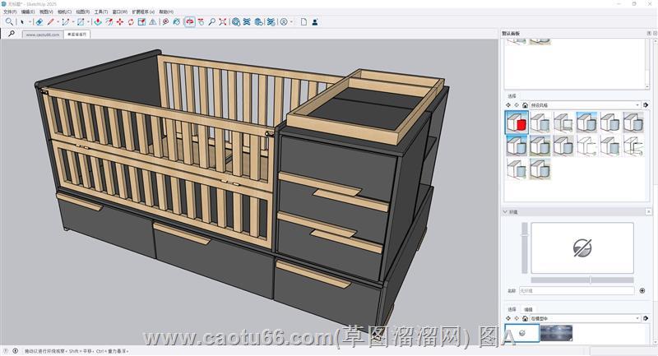The height and width of the screenshot is (356, 658).
Task: Switch to environment panel Edit tab
Action: coord(528,309)
